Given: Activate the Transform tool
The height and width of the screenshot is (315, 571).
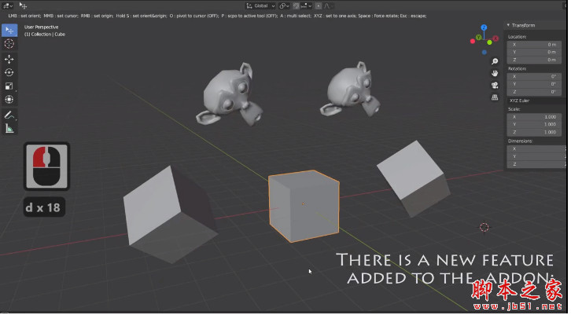Looking at the screenshot, I should click(x=9, y=99).
